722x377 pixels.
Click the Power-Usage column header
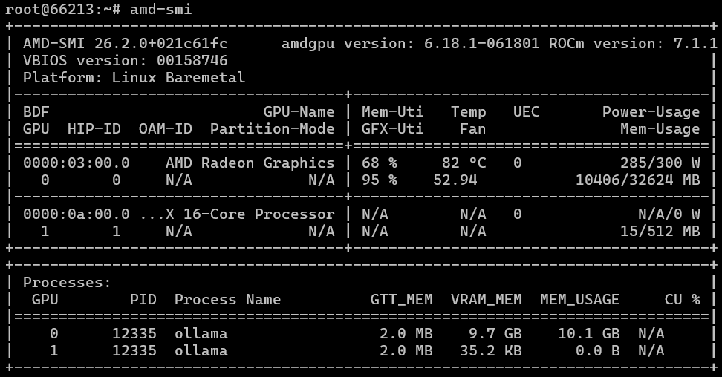tap(651, 112)
